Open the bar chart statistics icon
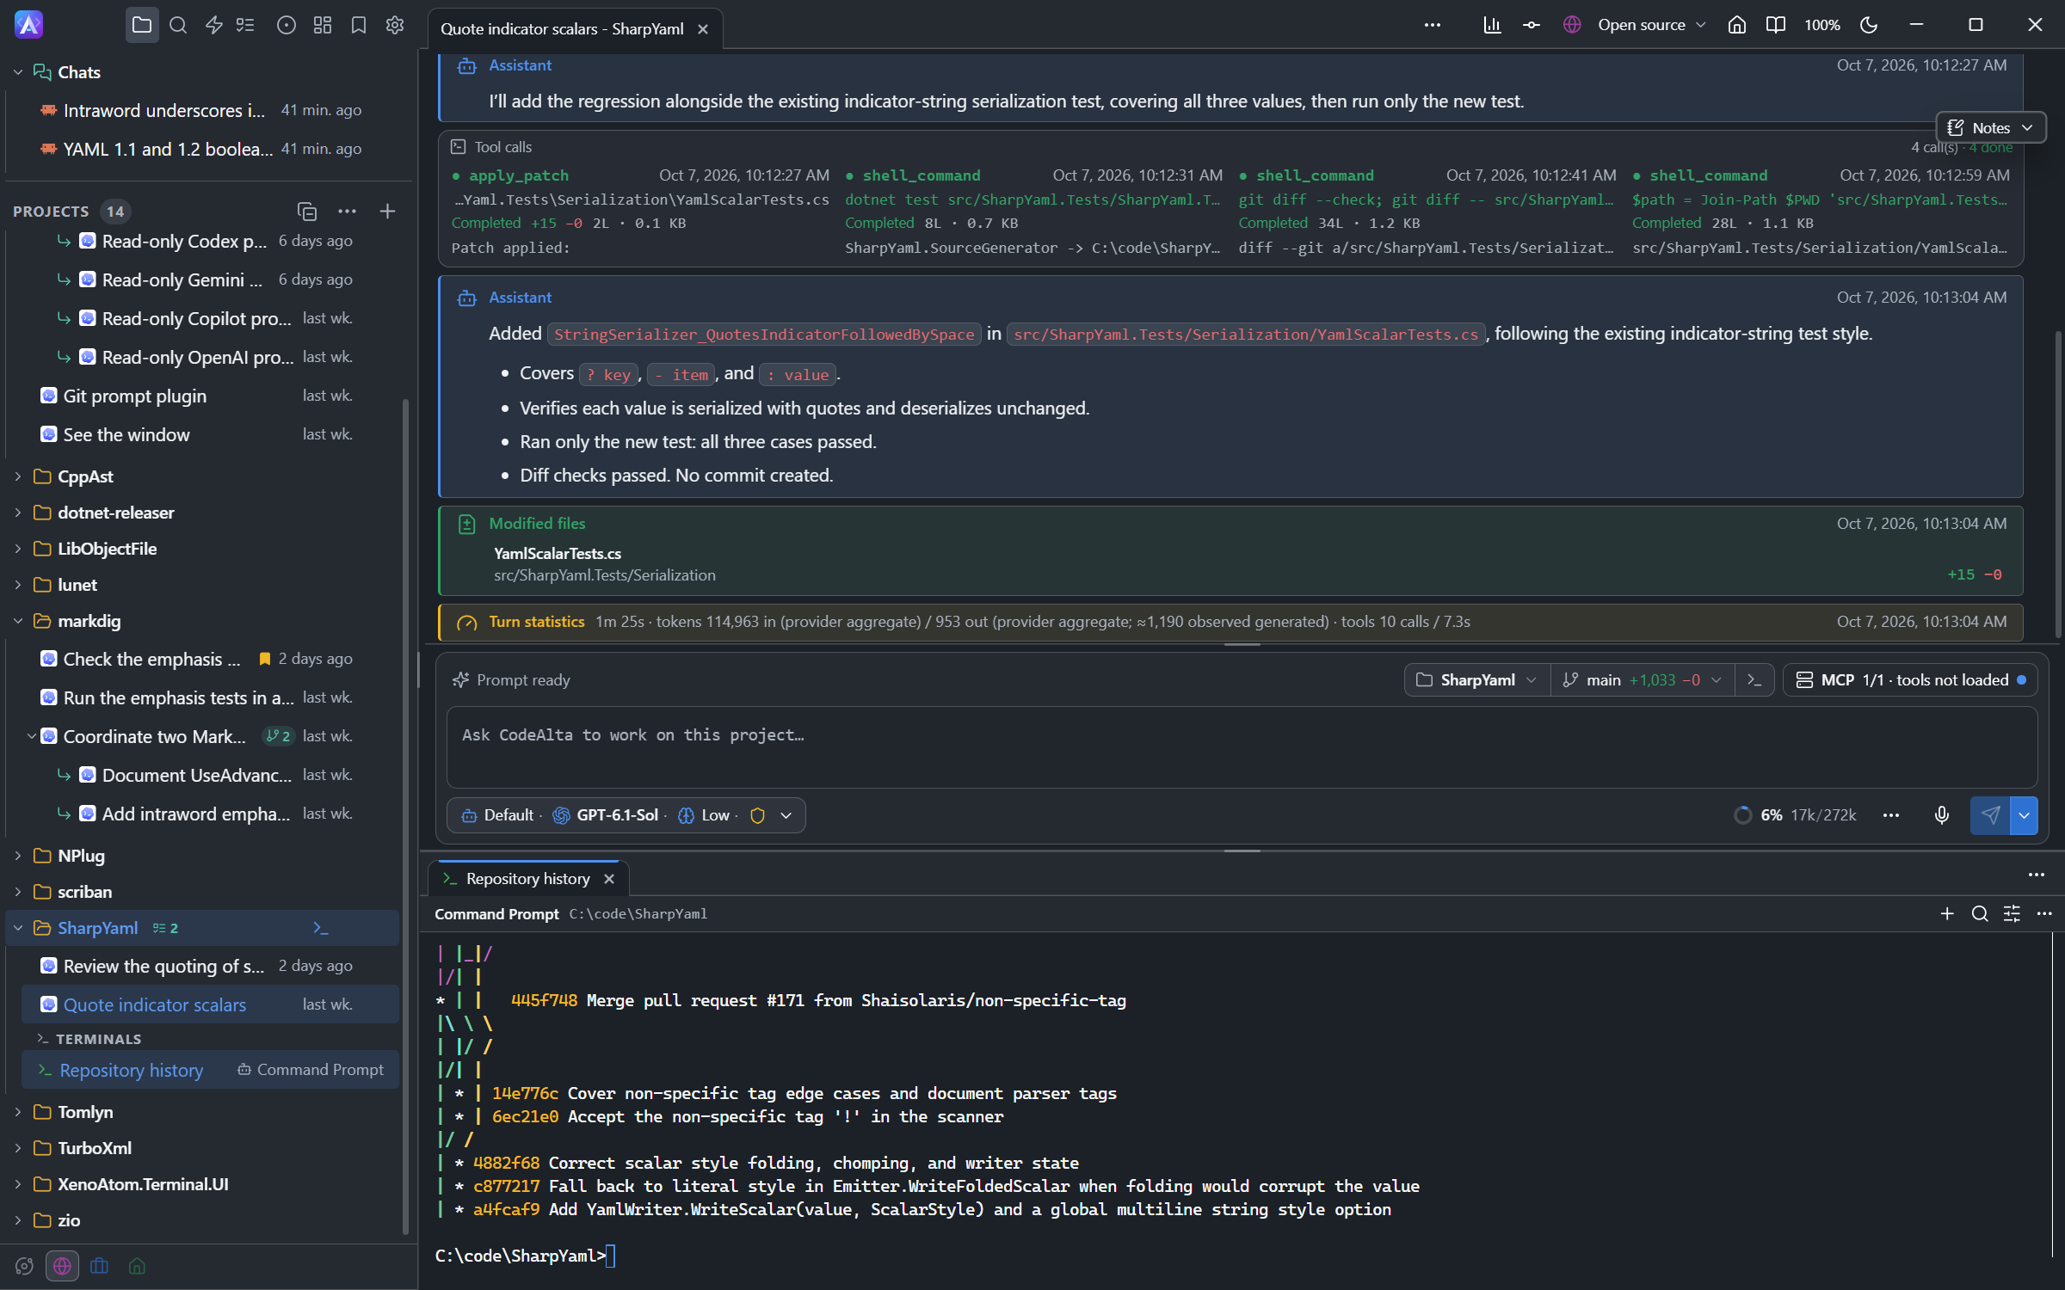This screenshot has width=2065, height=1290. click(1492, 25)
